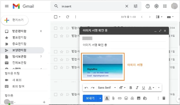Undo in compose formatting toolbar
The image size is (180, 105).
(86, 88)
